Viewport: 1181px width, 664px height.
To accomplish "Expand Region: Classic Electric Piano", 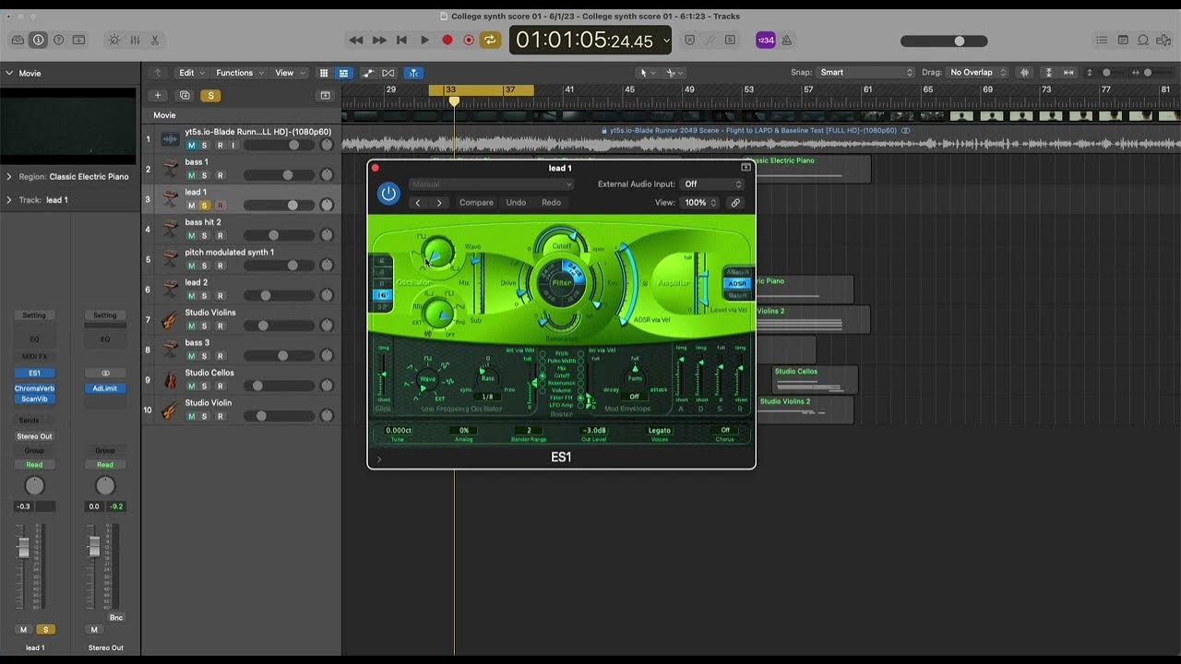I will (9, 176).
